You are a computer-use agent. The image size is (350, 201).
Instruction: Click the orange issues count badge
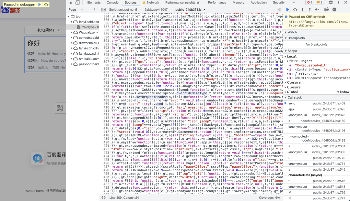point(320,3)
